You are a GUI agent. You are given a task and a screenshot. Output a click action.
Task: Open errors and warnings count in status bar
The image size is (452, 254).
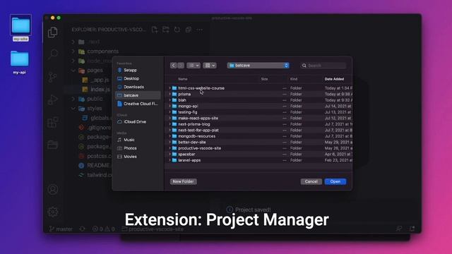coord(104,229)
